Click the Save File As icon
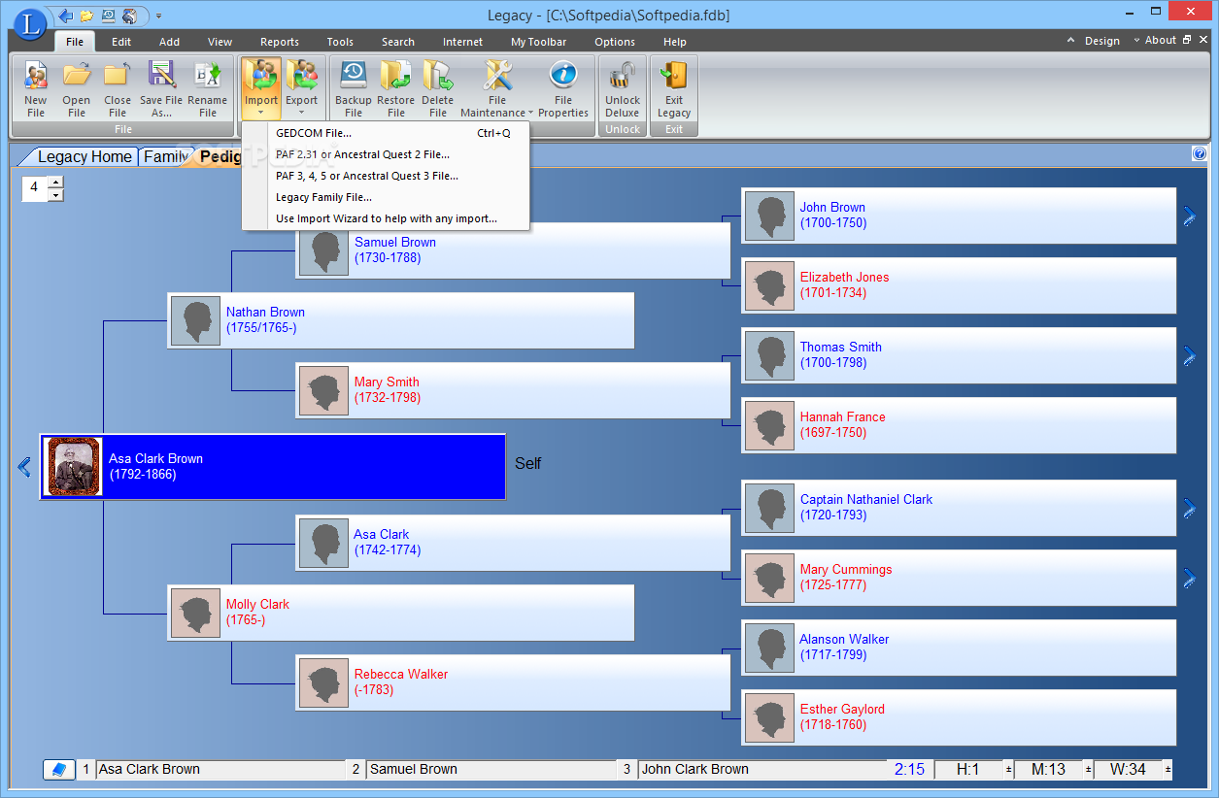The width and height of the screenshot is (1219, 798). [161, 76]
